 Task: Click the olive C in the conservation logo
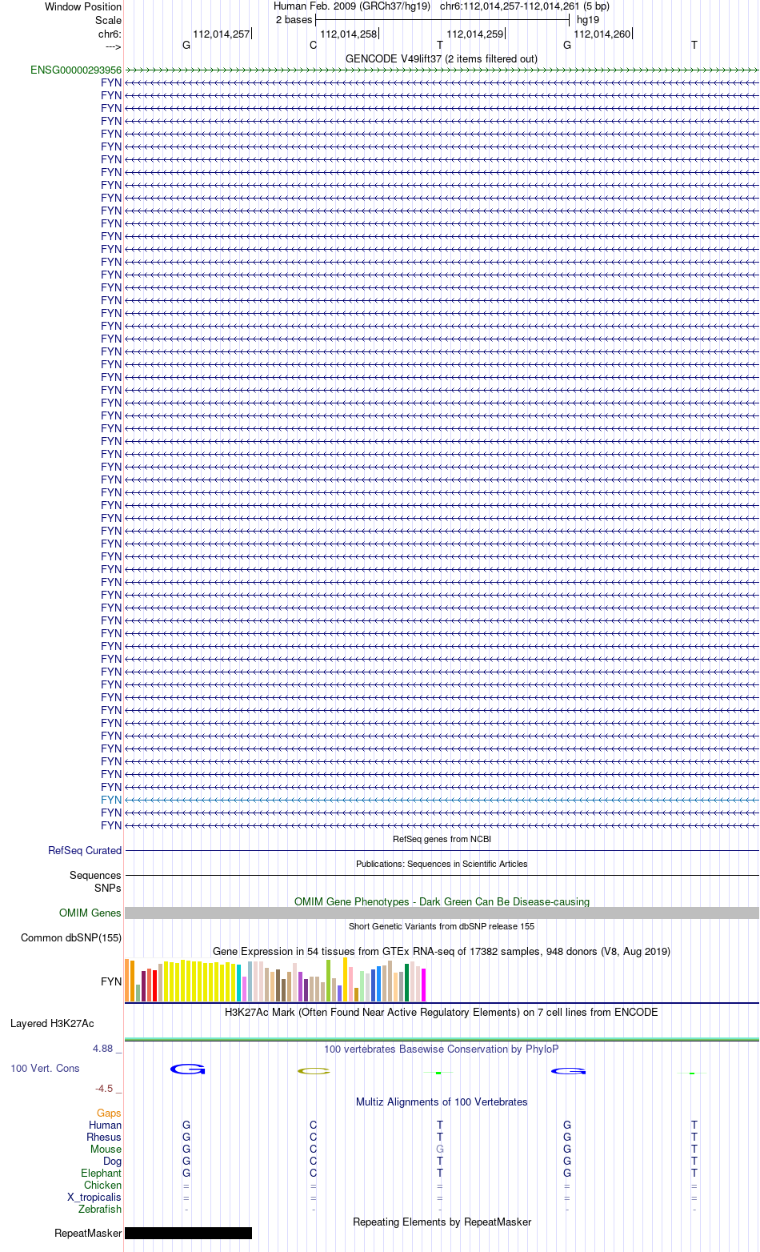point(314,1071)
